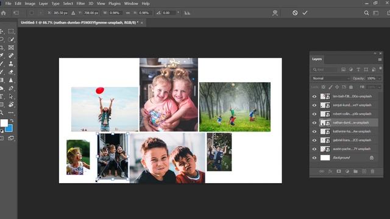
Task: Click the swap foreground/background colors arrow
Action: [12, 120]
